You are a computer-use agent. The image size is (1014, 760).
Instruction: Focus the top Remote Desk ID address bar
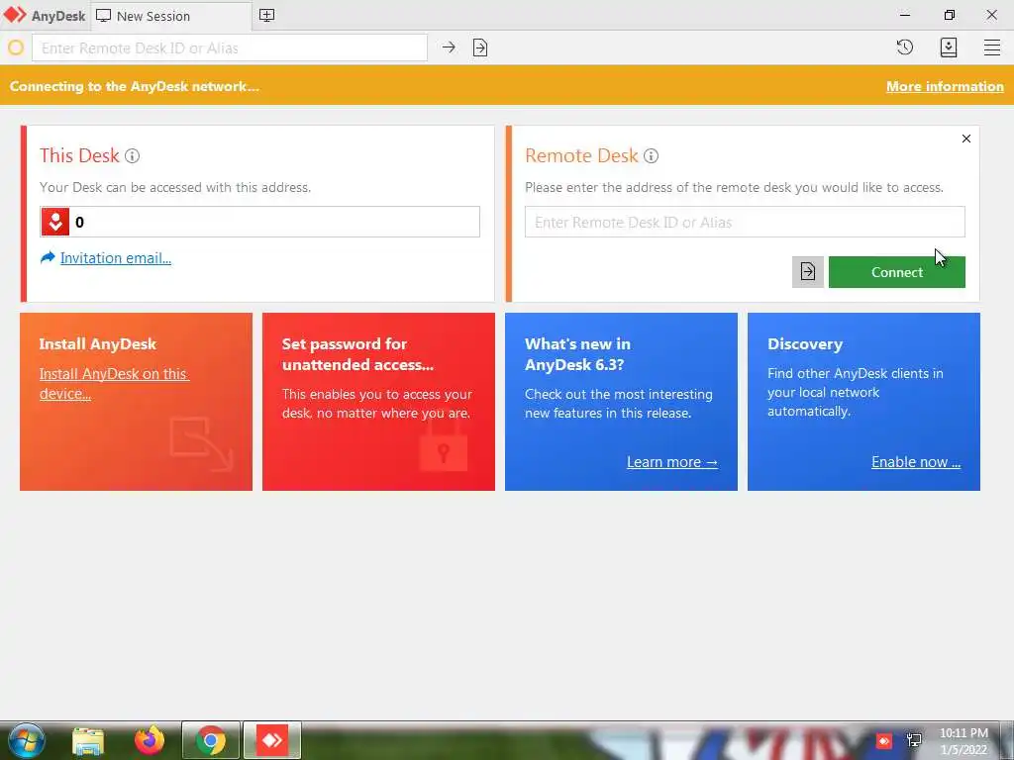pyautogui.click(x=230, y=47)
